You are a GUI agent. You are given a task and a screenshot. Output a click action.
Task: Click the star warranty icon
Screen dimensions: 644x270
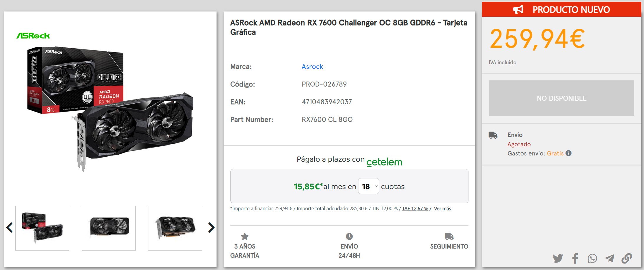[x=245, y=236]
